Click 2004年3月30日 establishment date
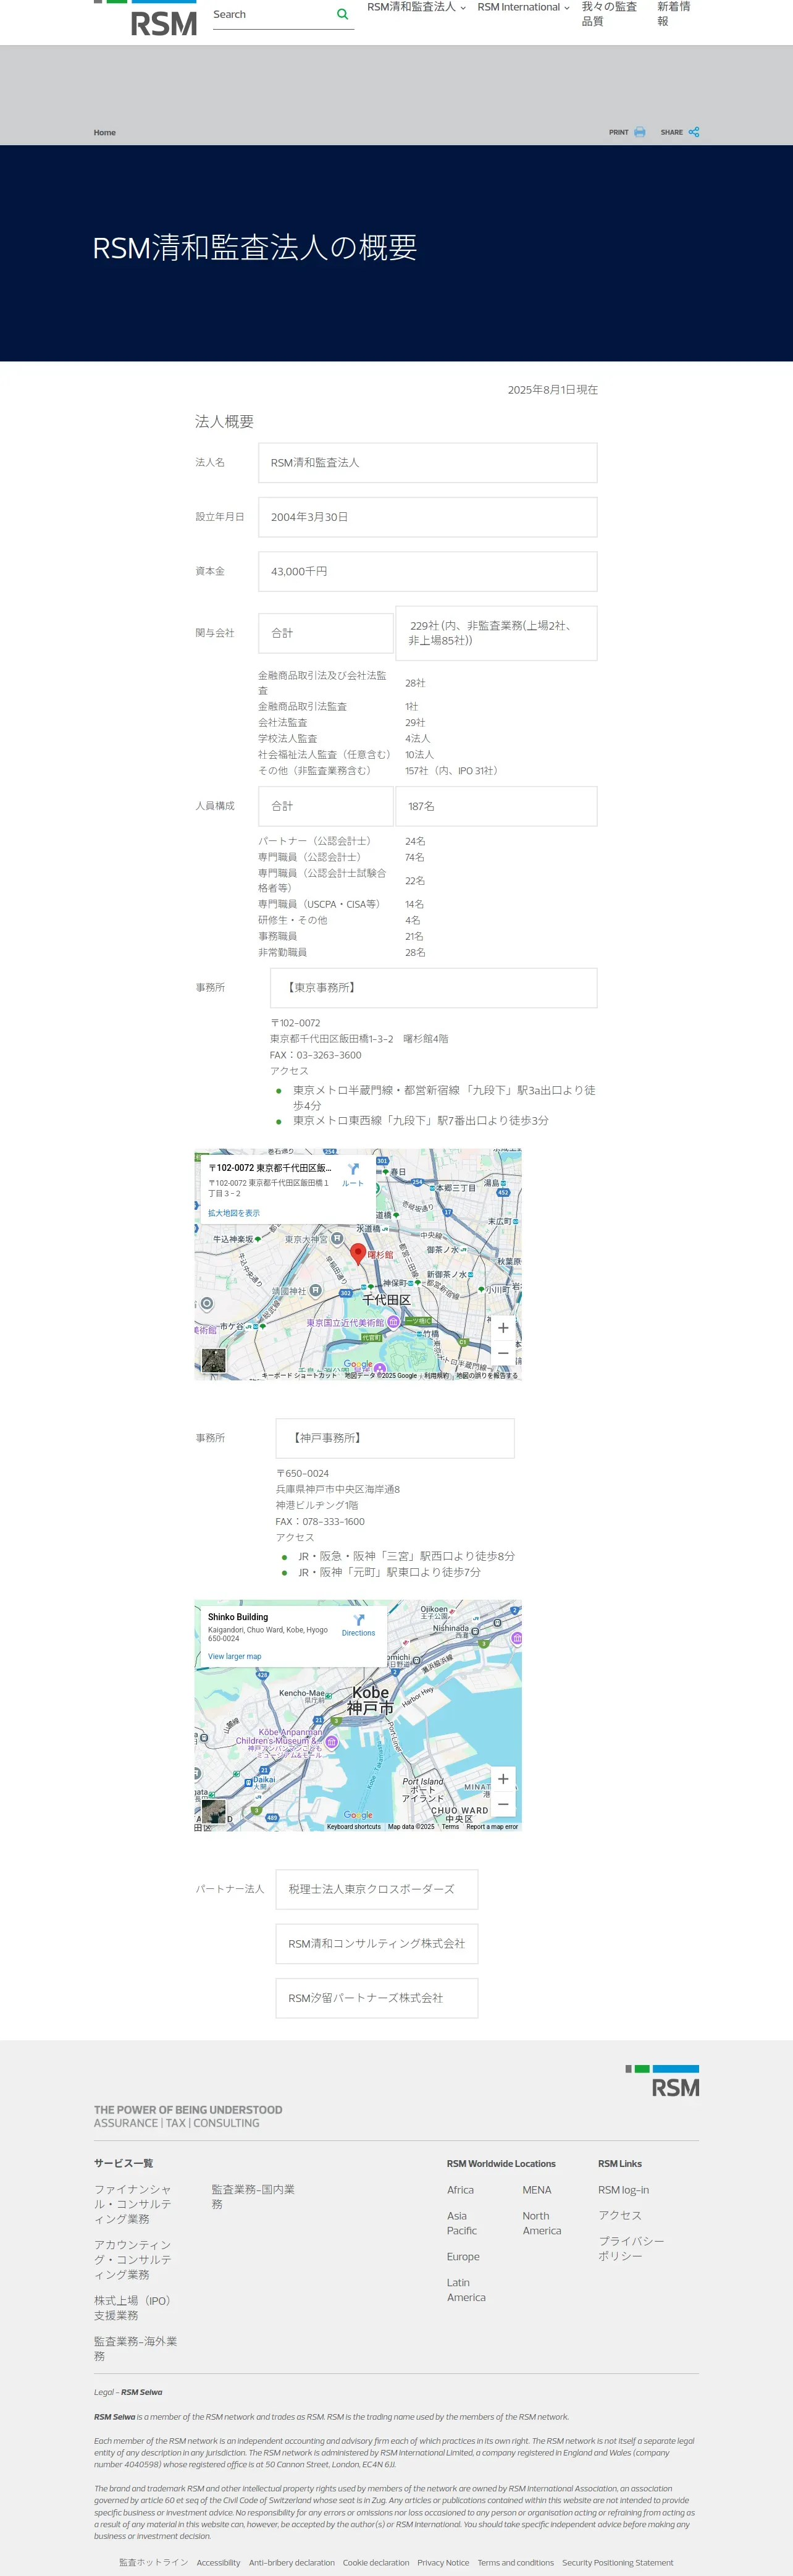 428,517
